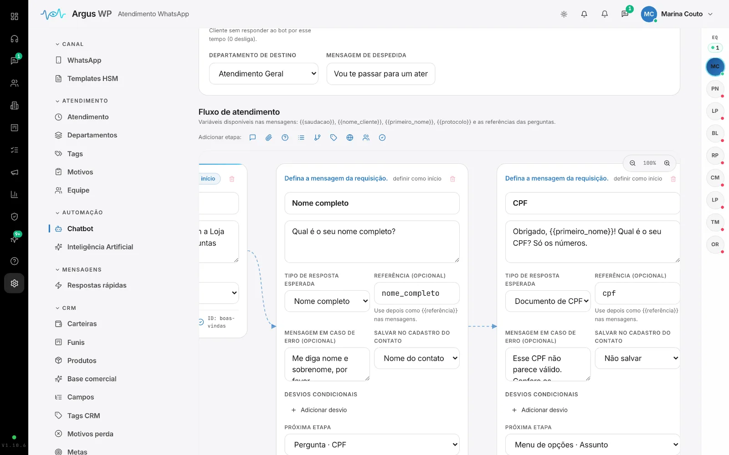This screenshot has width=729, height=455.
Task: Toggle the light/dark theme icon
Action: click(564, 14)
